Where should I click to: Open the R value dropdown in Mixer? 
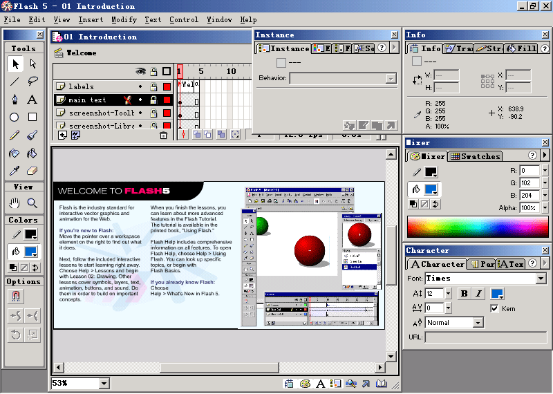click(x=545, y=170)
